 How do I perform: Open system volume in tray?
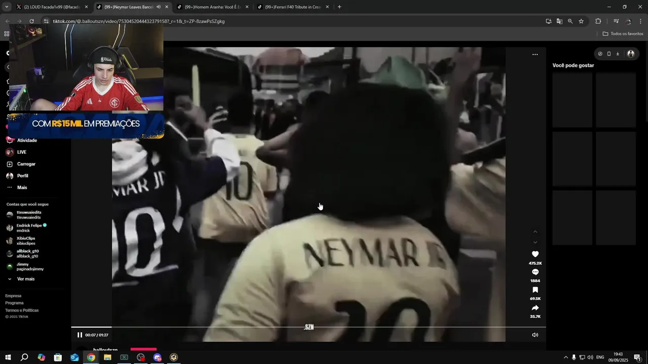[590, 357]
